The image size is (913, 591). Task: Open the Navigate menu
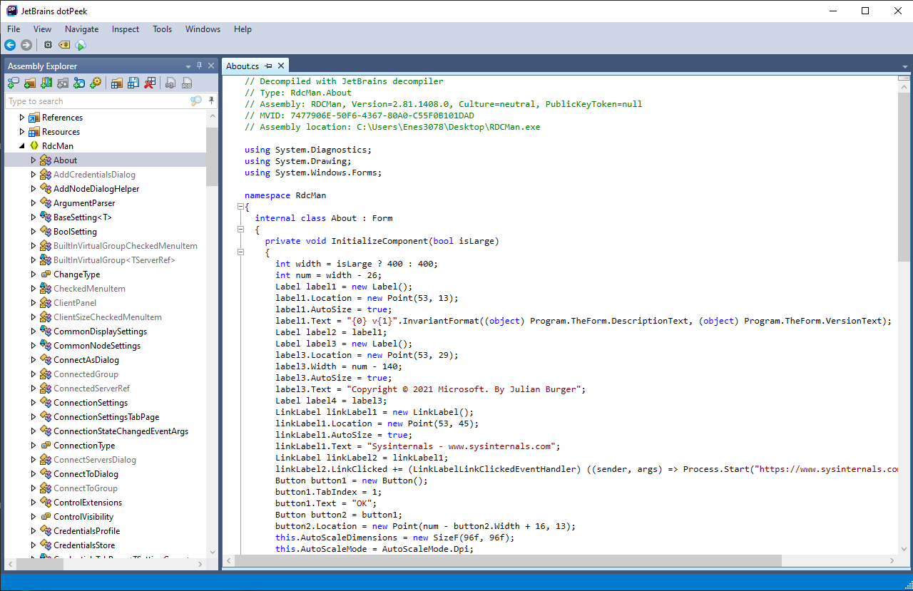81,29
